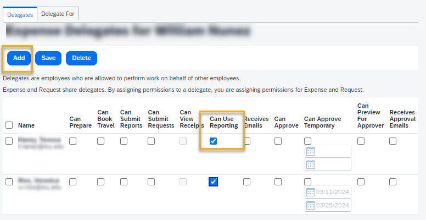The image size is (426, 220).
Task: Open the Delegate For tab
Action: pyautogui.click(x=58, y=13)
